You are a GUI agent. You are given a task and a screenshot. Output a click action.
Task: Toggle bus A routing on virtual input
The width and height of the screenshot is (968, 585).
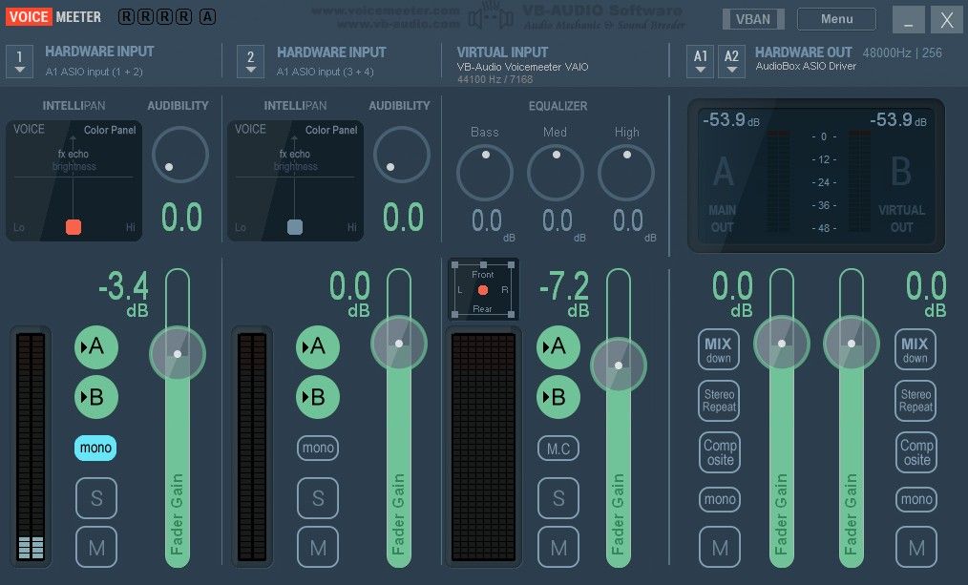pos(558,346)
